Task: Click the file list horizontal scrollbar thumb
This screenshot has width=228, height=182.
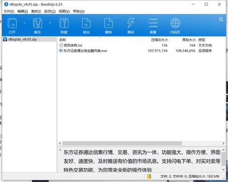Action: pos(122,143)
